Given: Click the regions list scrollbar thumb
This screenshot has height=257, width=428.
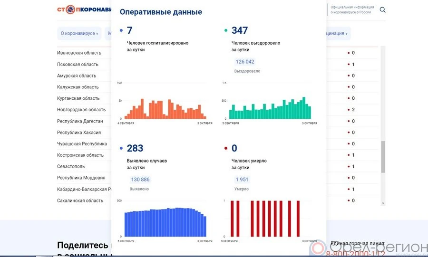Looking at the screenshot, I should [x=383, y=157].
